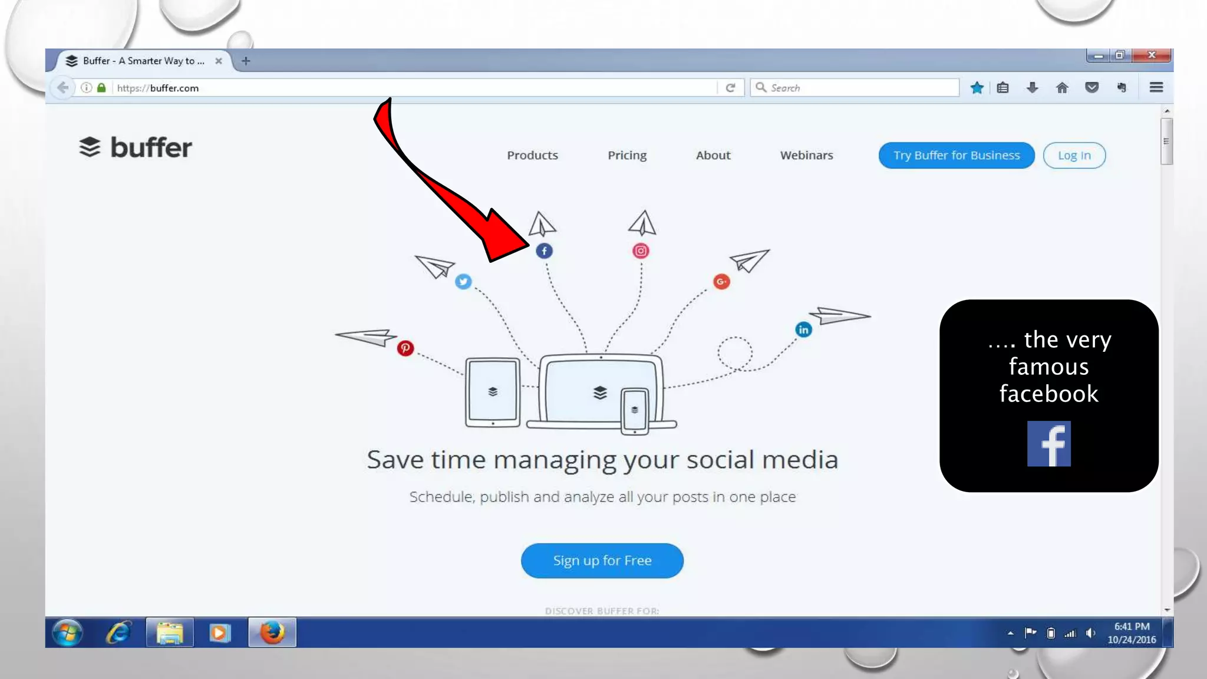Screen dimensions: 1207x679
Task: Click the Pinterest circle icon
Action: (405, 348)
